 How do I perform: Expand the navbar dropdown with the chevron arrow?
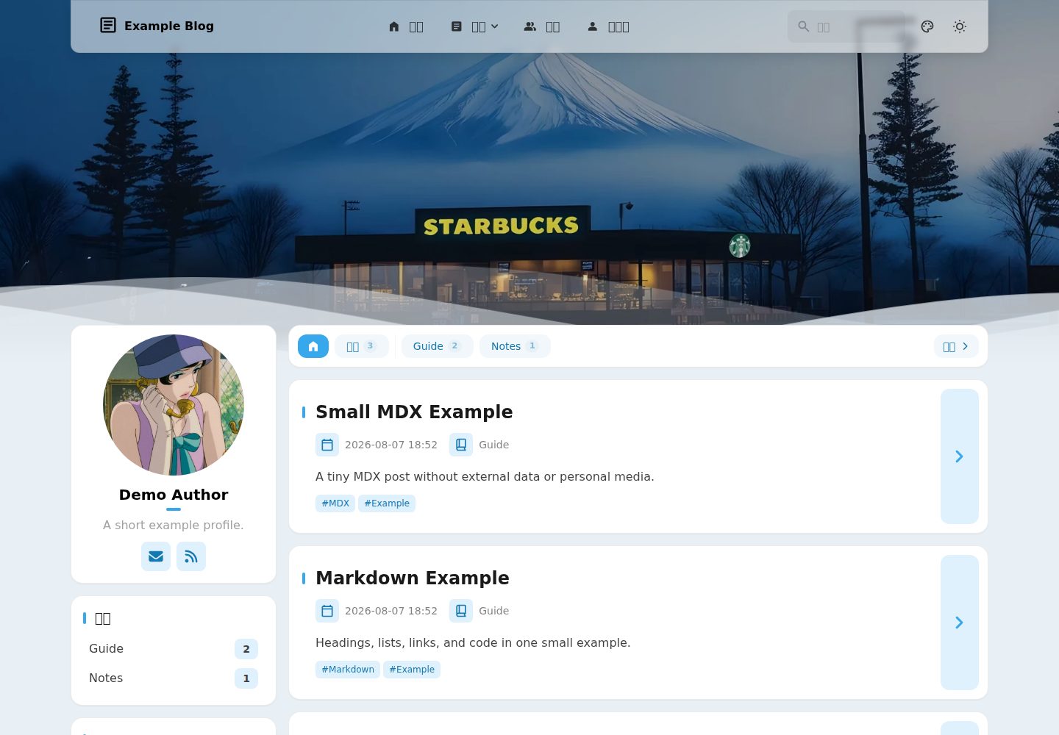coord(474,26)
